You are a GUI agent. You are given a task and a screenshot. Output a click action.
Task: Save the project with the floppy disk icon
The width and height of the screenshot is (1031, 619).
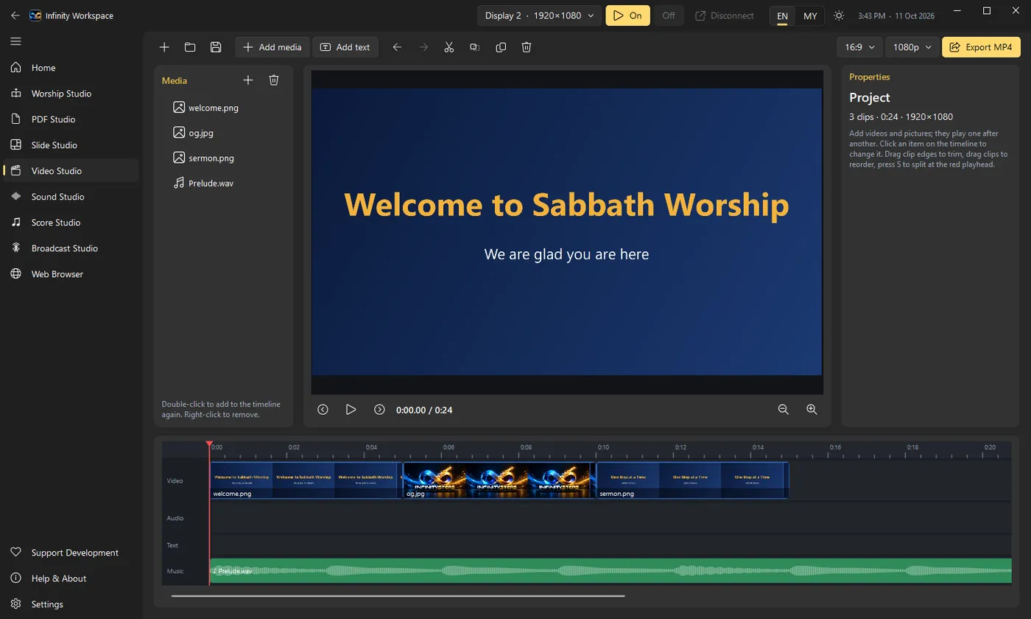tap(216, 47)
